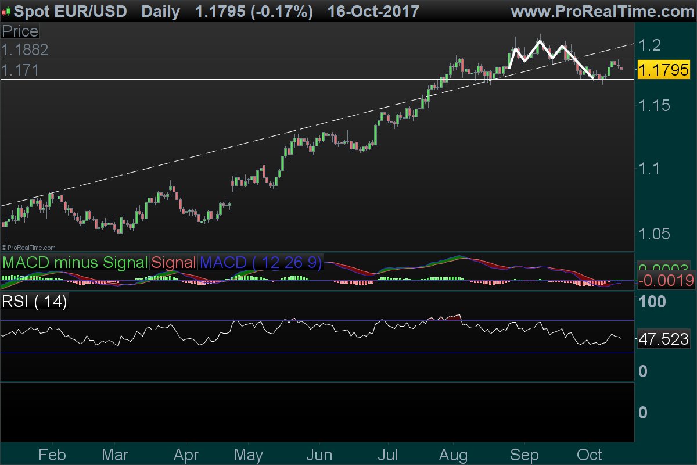Click the 47.523 RSI value tag
The image size is (697, 465).
(x=663, y=339)
